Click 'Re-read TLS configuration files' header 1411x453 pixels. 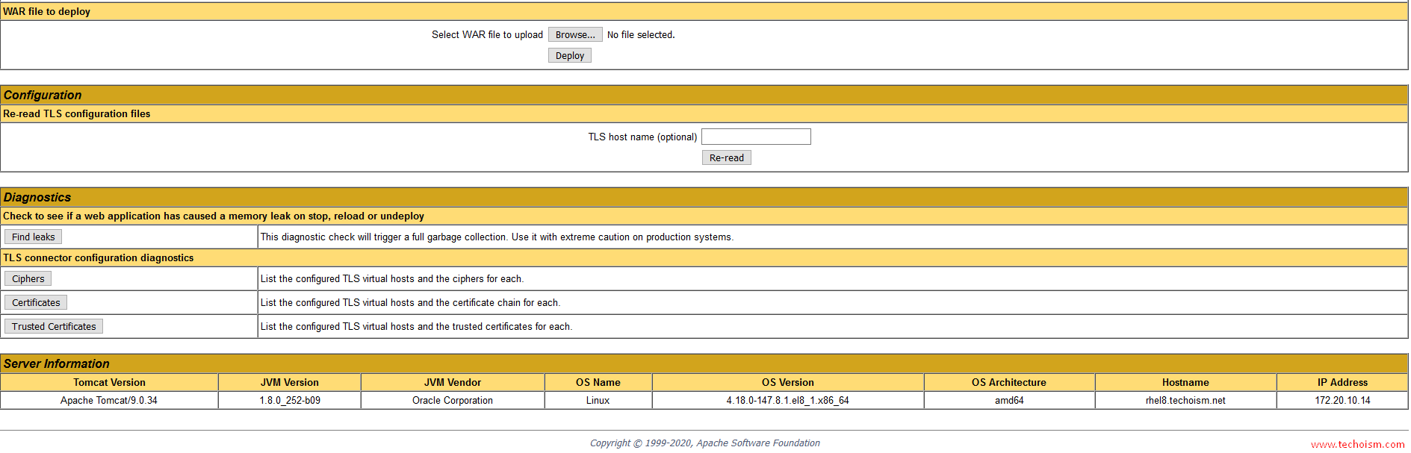[x=77, y=113]
